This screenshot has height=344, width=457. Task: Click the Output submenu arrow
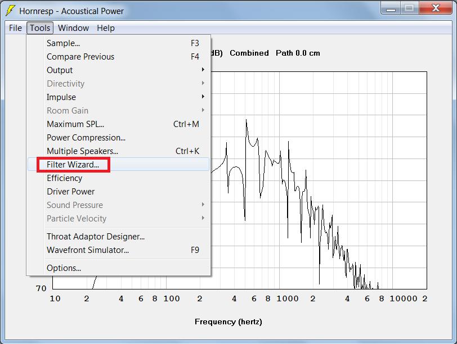203,70
